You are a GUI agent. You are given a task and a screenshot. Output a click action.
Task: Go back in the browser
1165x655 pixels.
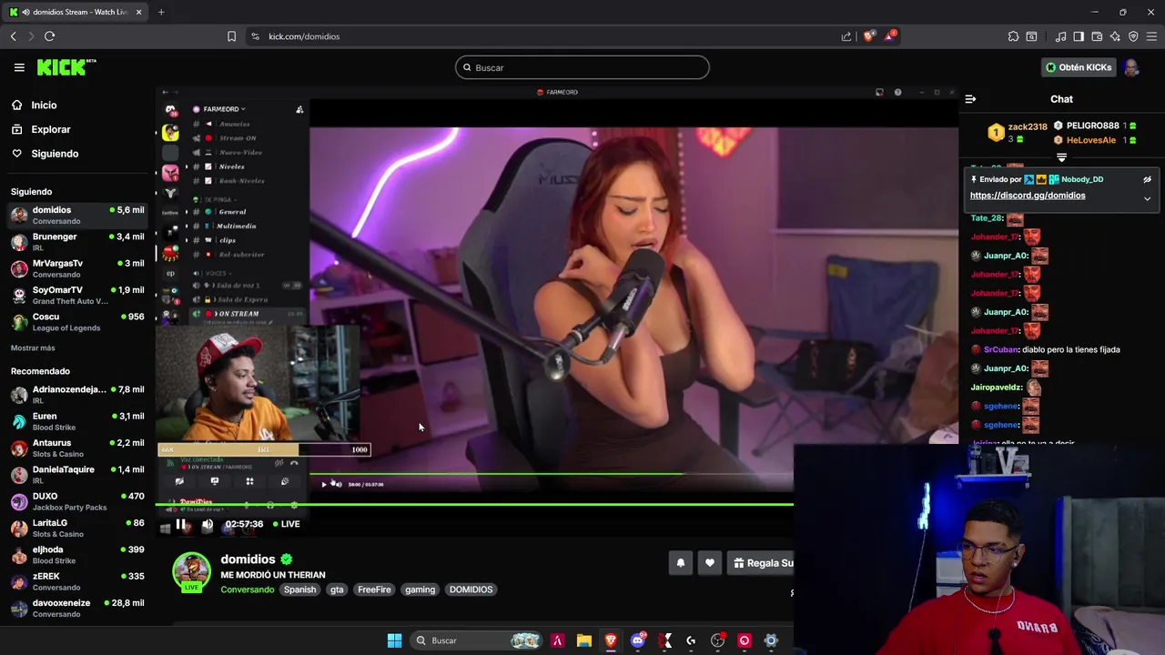tap(13, 36)
